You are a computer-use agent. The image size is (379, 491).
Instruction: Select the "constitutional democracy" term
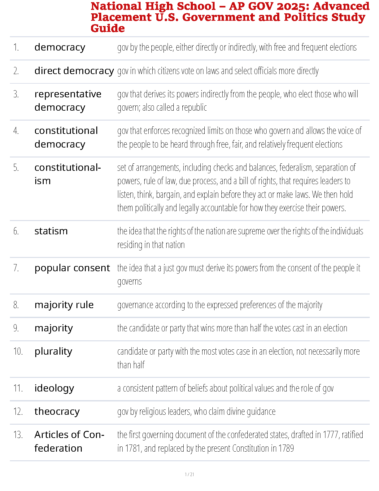pyautogui.click(x=66, y=137)
